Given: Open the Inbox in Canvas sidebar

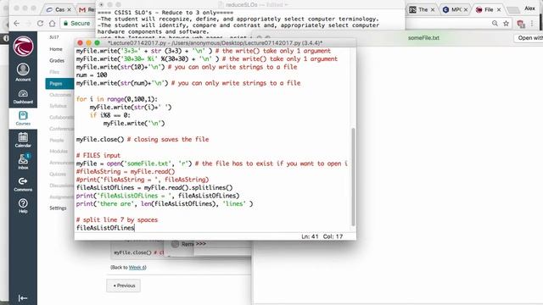Looking at the screenshot, I should 23,162.
